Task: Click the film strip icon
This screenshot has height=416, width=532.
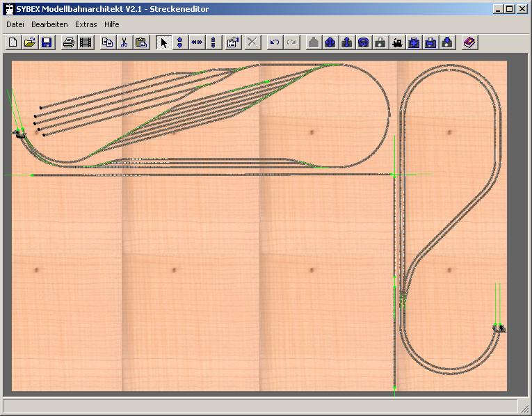Action: 85,42
